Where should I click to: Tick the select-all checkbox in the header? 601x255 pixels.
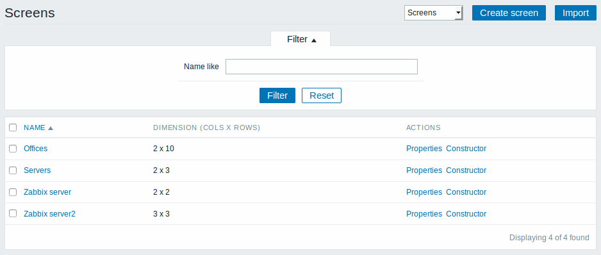pos(13,128)
